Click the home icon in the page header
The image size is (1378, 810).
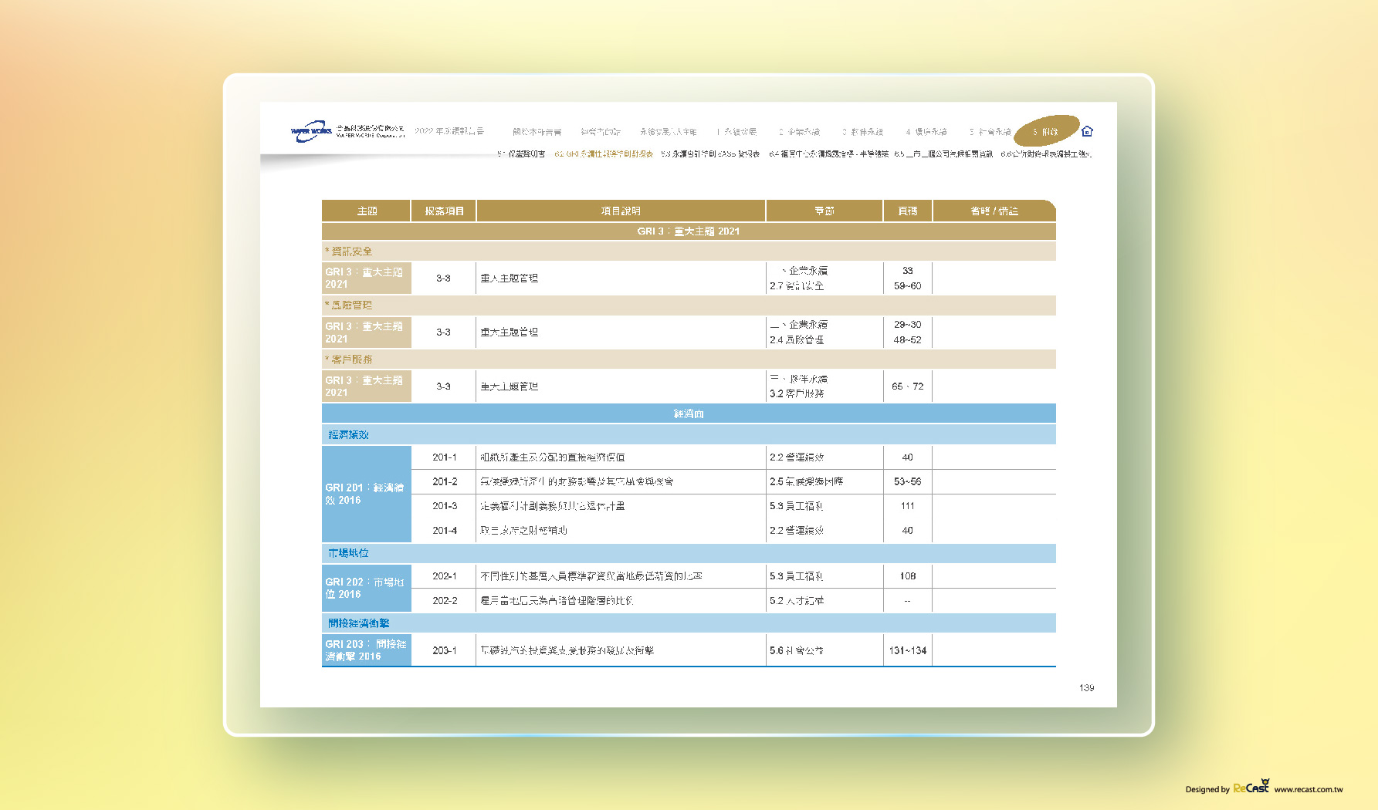pyautogui.click(x=1087, y=131)
